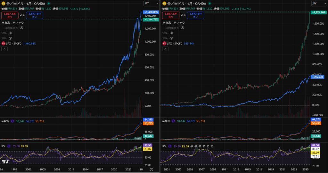The height and width of the screenshot is (173, 328).
Task: Open the time axis settings gear in left chart
Action: coord(152,169)
